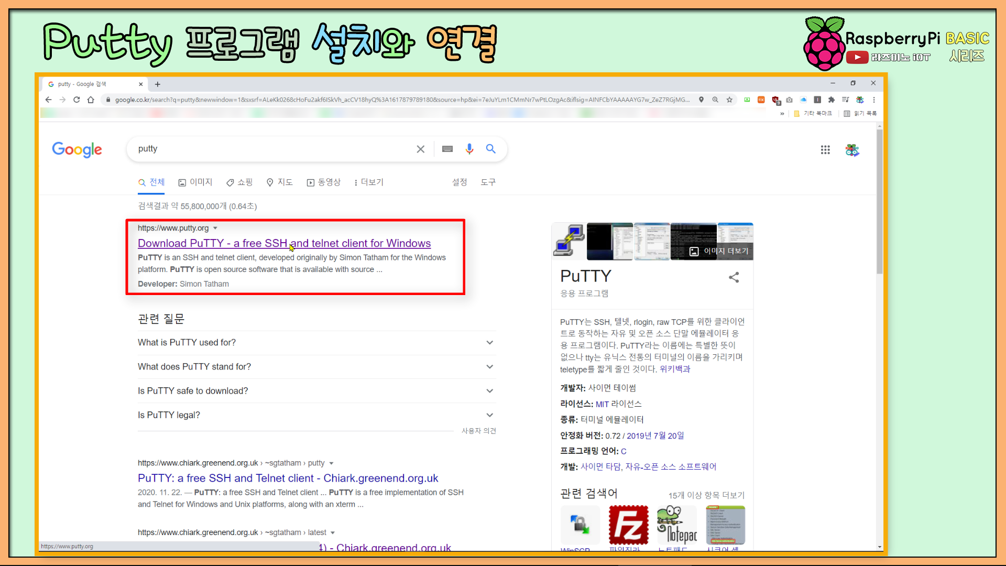Image resolution: width=1006 pixels, height=566 pixels.
Task: Open dropdown arrow beside https://www.putty.org
Action: coord(215,228)
